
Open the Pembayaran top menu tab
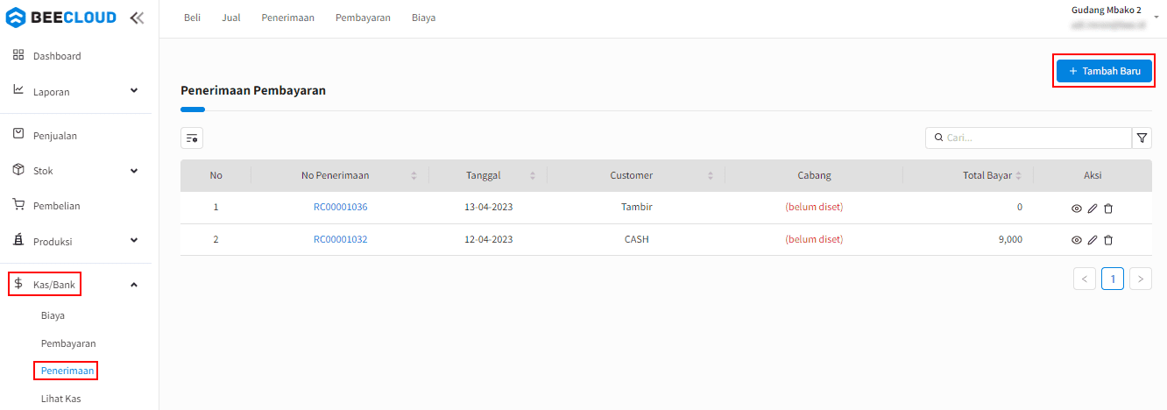pyautogui.click(x=363, y=18)
